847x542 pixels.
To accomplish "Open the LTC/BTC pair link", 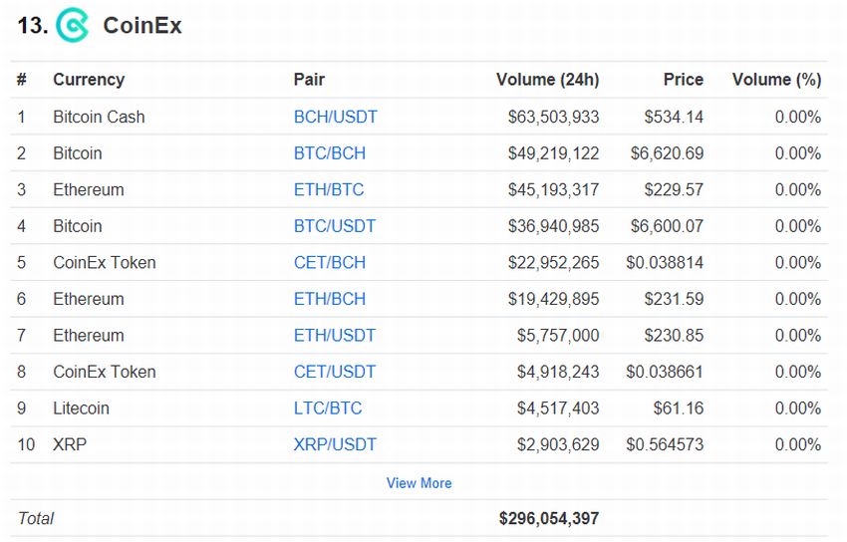I will [x=328, y=408].
